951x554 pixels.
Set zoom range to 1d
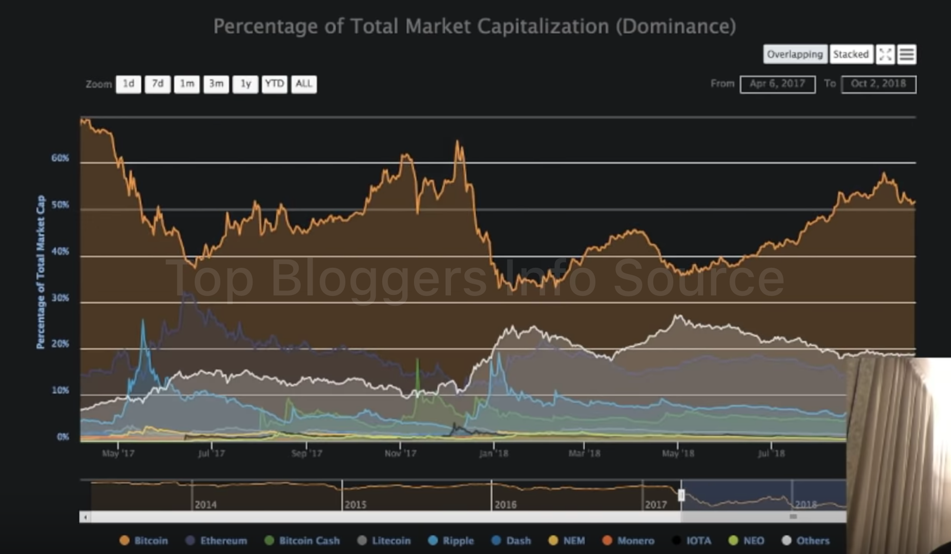pos(128,84)
